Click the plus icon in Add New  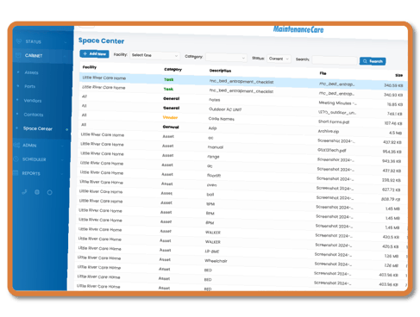tap(85, 53)
